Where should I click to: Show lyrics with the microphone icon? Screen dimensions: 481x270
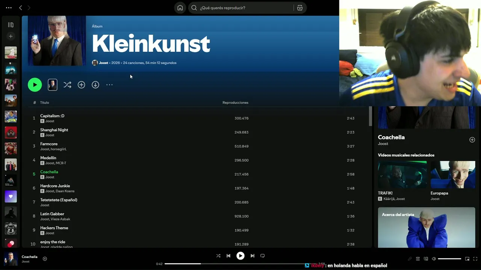click(x=410, y=259)
